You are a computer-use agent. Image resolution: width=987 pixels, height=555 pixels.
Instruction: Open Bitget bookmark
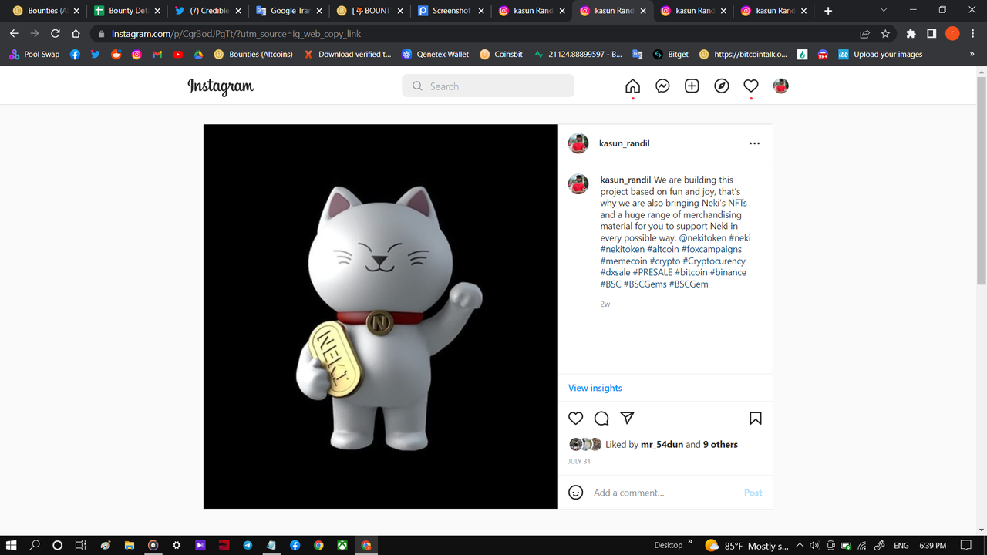(x=671, y=55)
